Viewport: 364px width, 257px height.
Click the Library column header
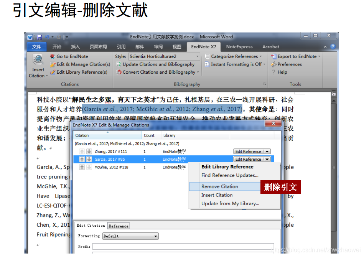(196, 135)
